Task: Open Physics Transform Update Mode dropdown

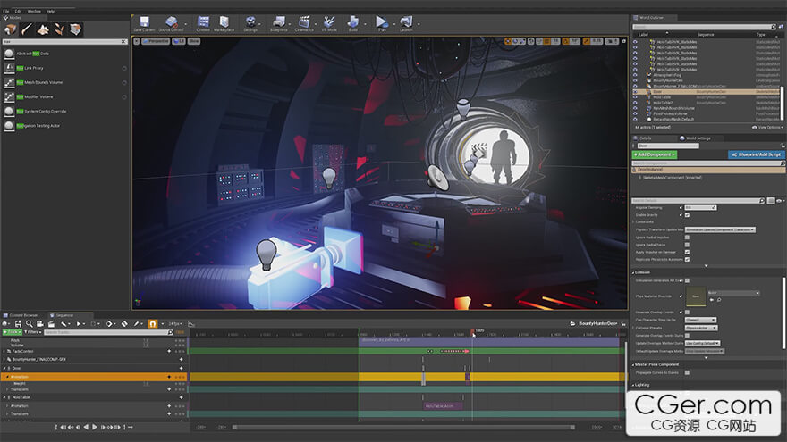Action: (720, 229)
